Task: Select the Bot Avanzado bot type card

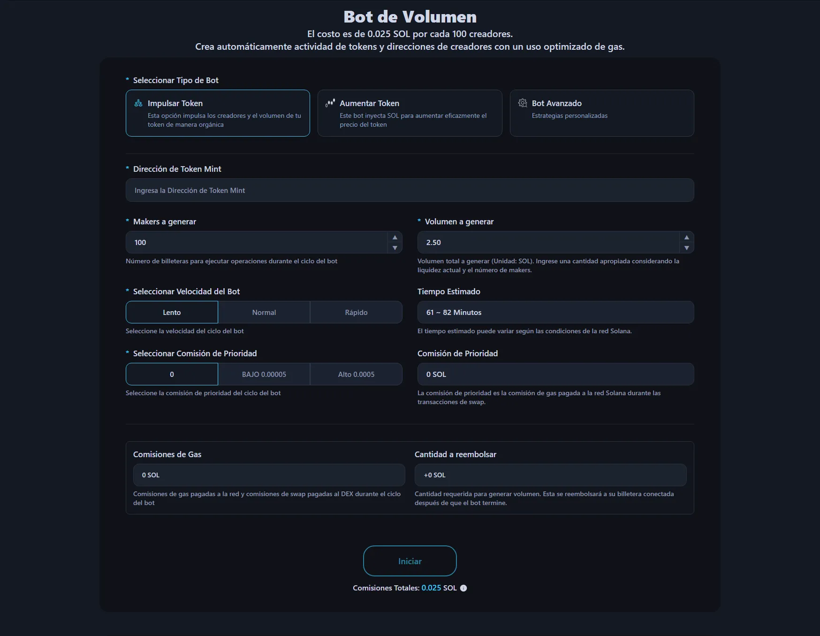Action: [601, 113]
